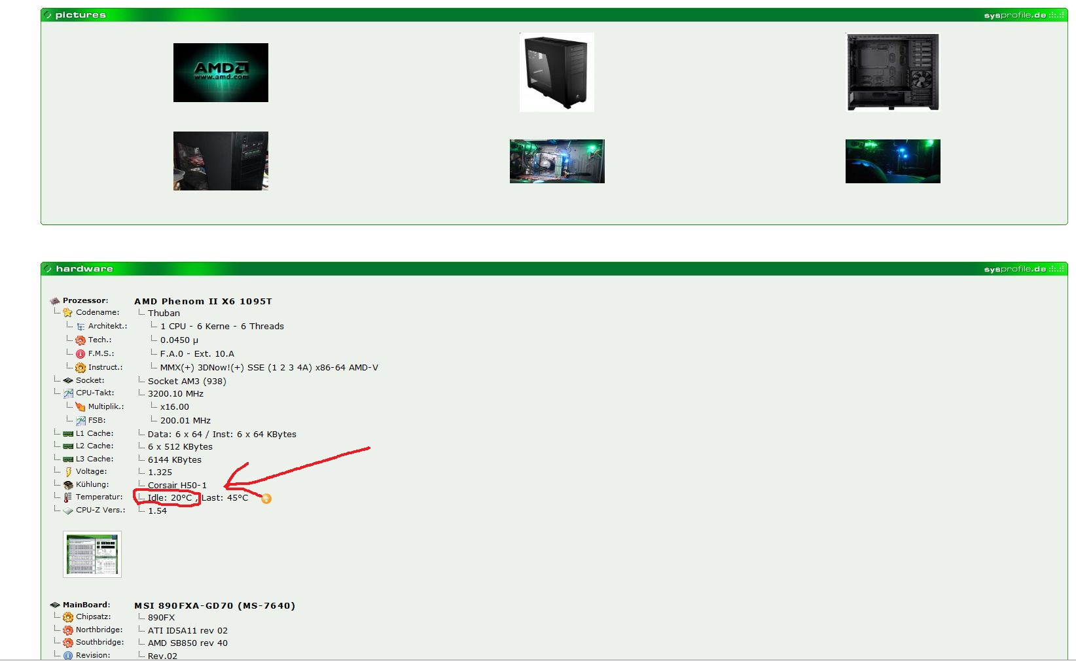The image size is (1076, 661).
Task: Click the Voltage lightning icon
Action: coord(68,472)
